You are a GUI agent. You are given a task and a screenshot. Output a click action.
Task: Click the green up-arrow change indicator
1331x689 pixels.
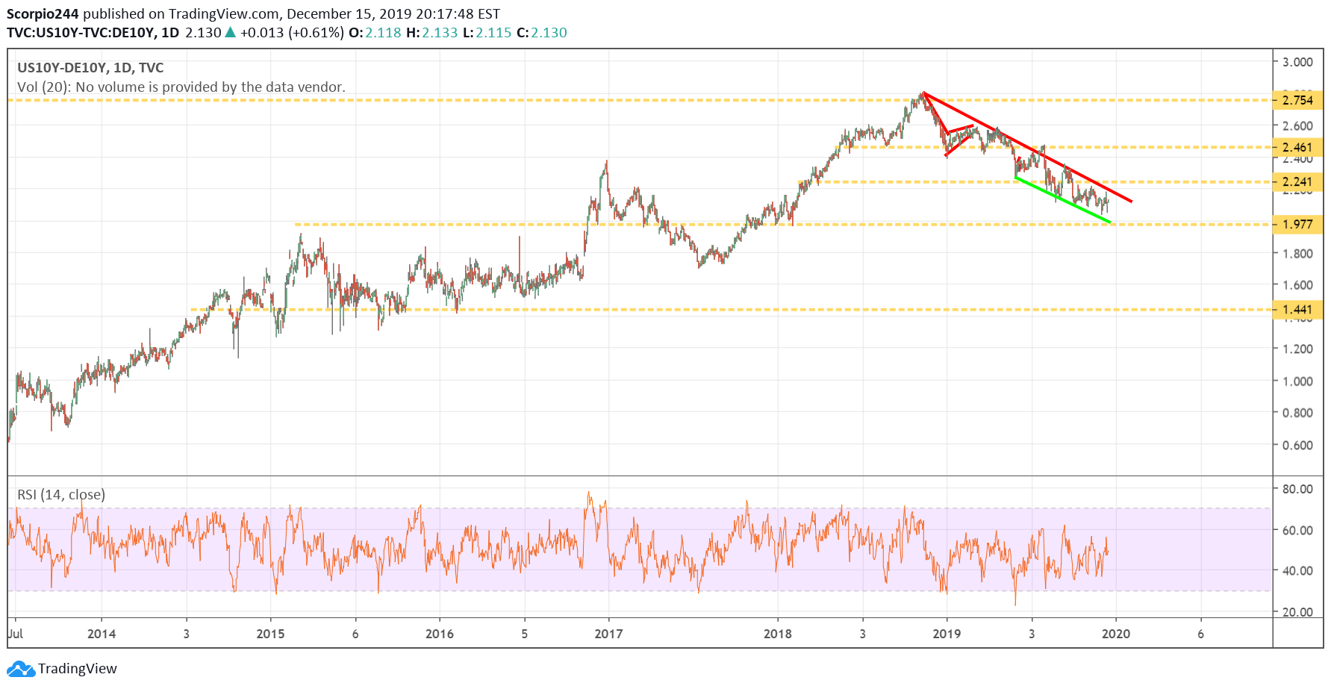(231, 32)
